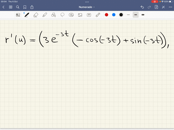The height and width of the screenshot is (130, 174).
Task: Open the more options ellipsis menu
Action: (170, 7)
